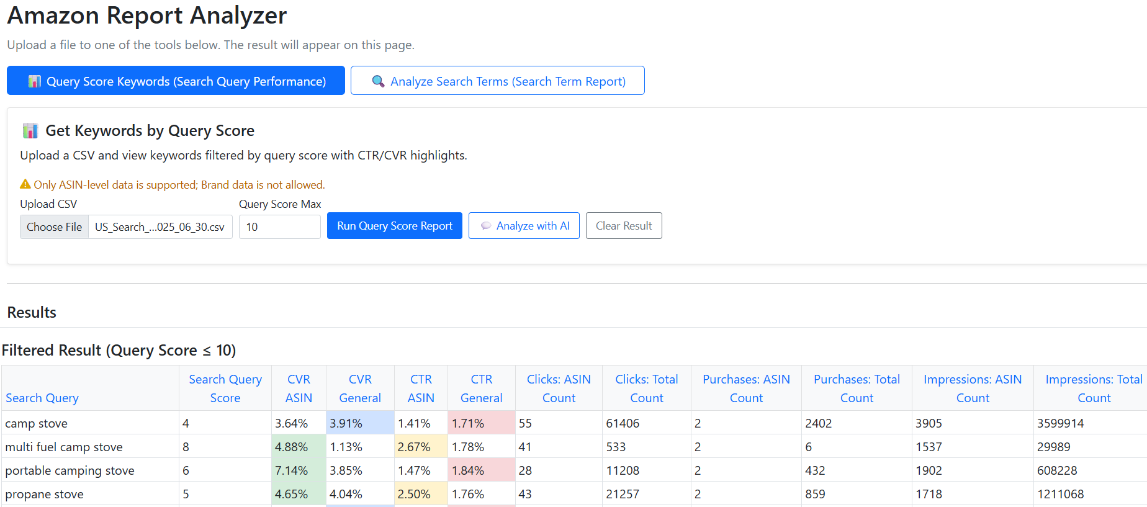Viewport: 1147px width, 507px height.
Task: Open Query Score Keywords tool tab
Action: pyautogui.click(x=176, y=81)
